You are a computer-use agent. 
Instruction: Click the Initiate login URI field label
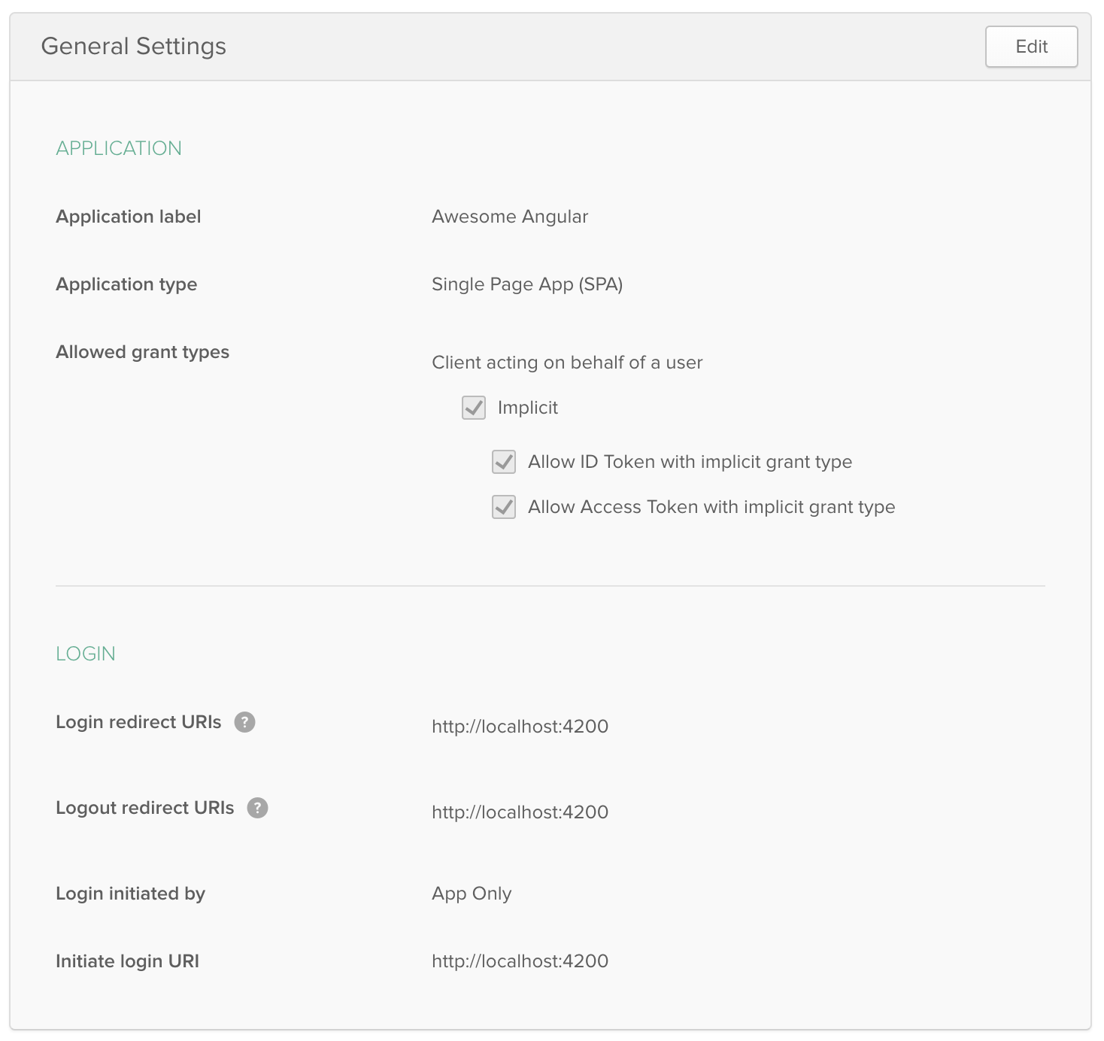click(127, 961)
